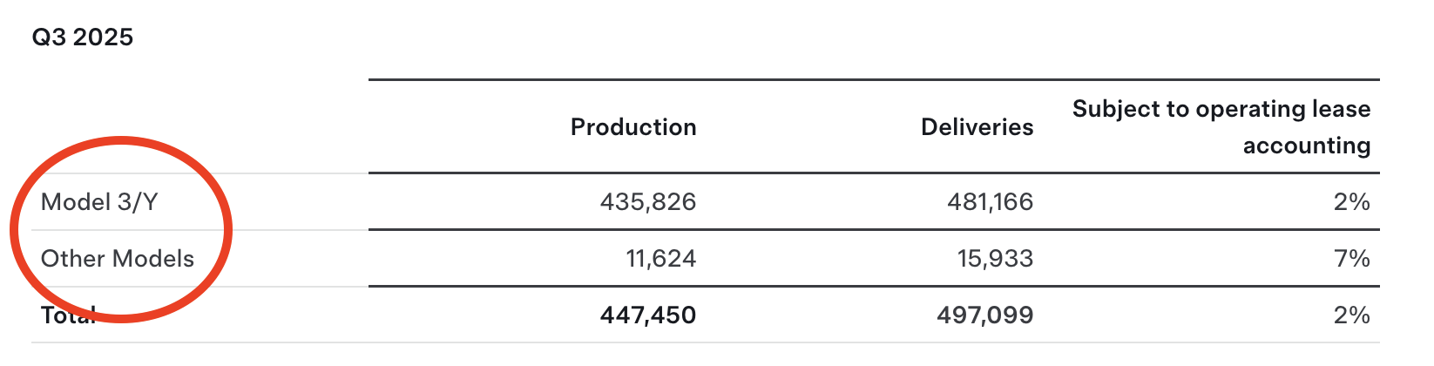Click the word 'accounting' in the header
1434x366 pixels.
(1306, 146)
